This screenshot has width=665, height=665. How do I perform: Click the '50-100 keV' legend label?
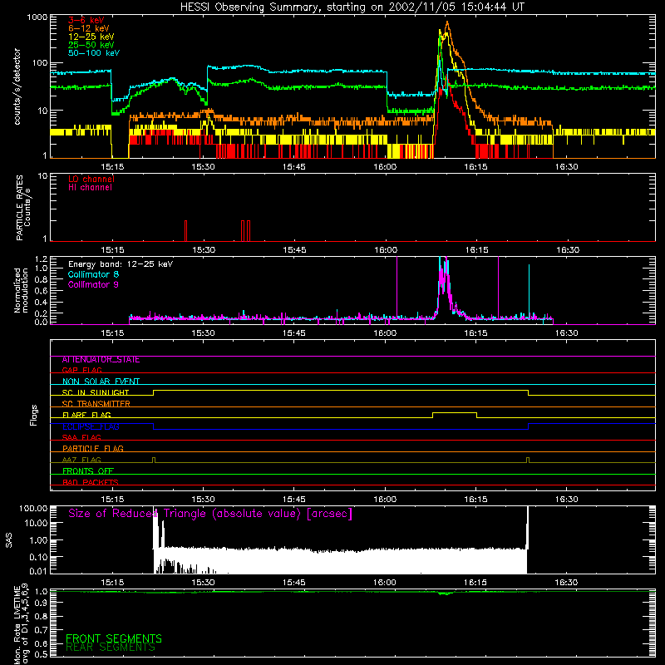94,53
